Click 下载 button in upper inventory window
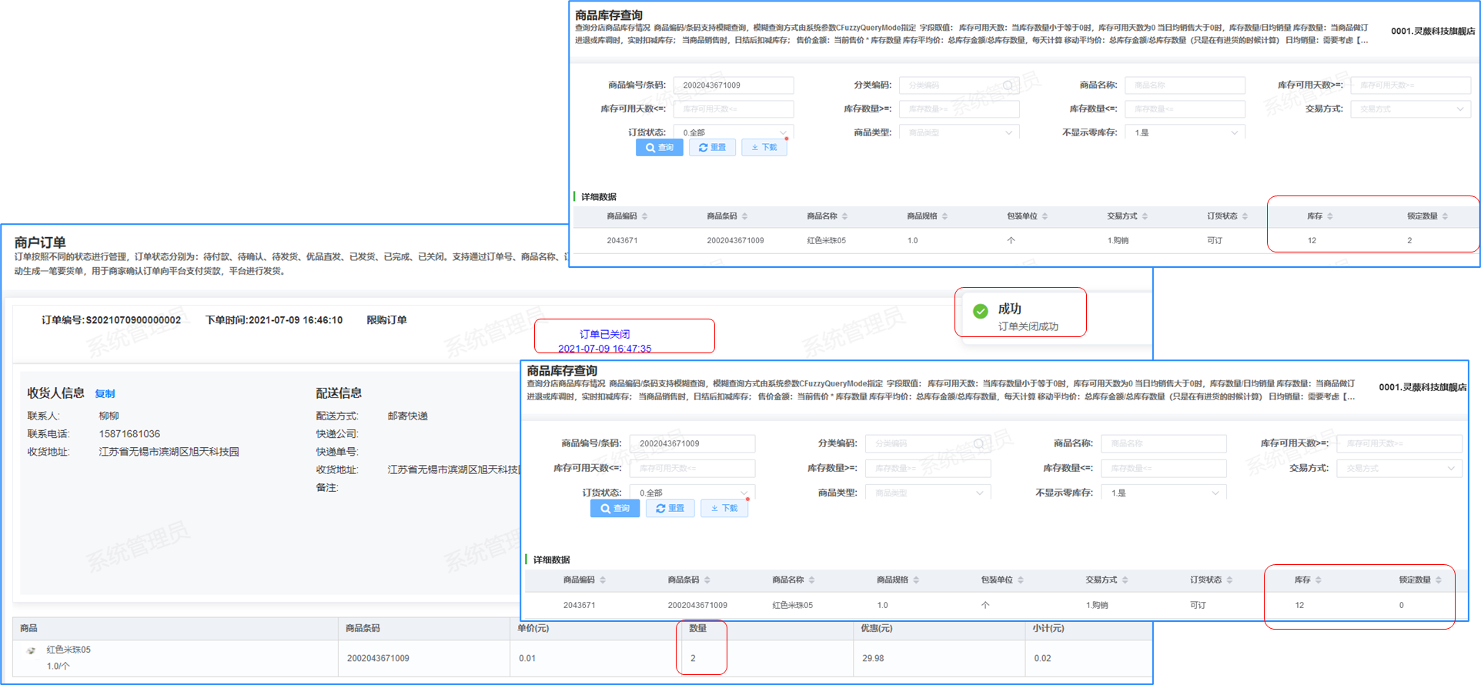The height and width of the screenshot is (685, 1481). [764, 148]
